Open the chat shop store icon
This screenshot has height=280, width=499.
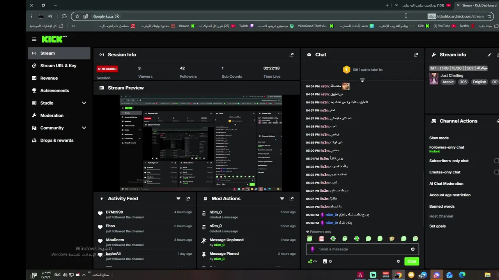point(325,261)
